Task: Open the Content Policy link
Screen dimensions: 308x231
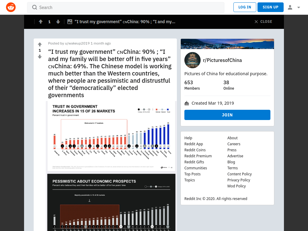Action: tap(240, 174)
